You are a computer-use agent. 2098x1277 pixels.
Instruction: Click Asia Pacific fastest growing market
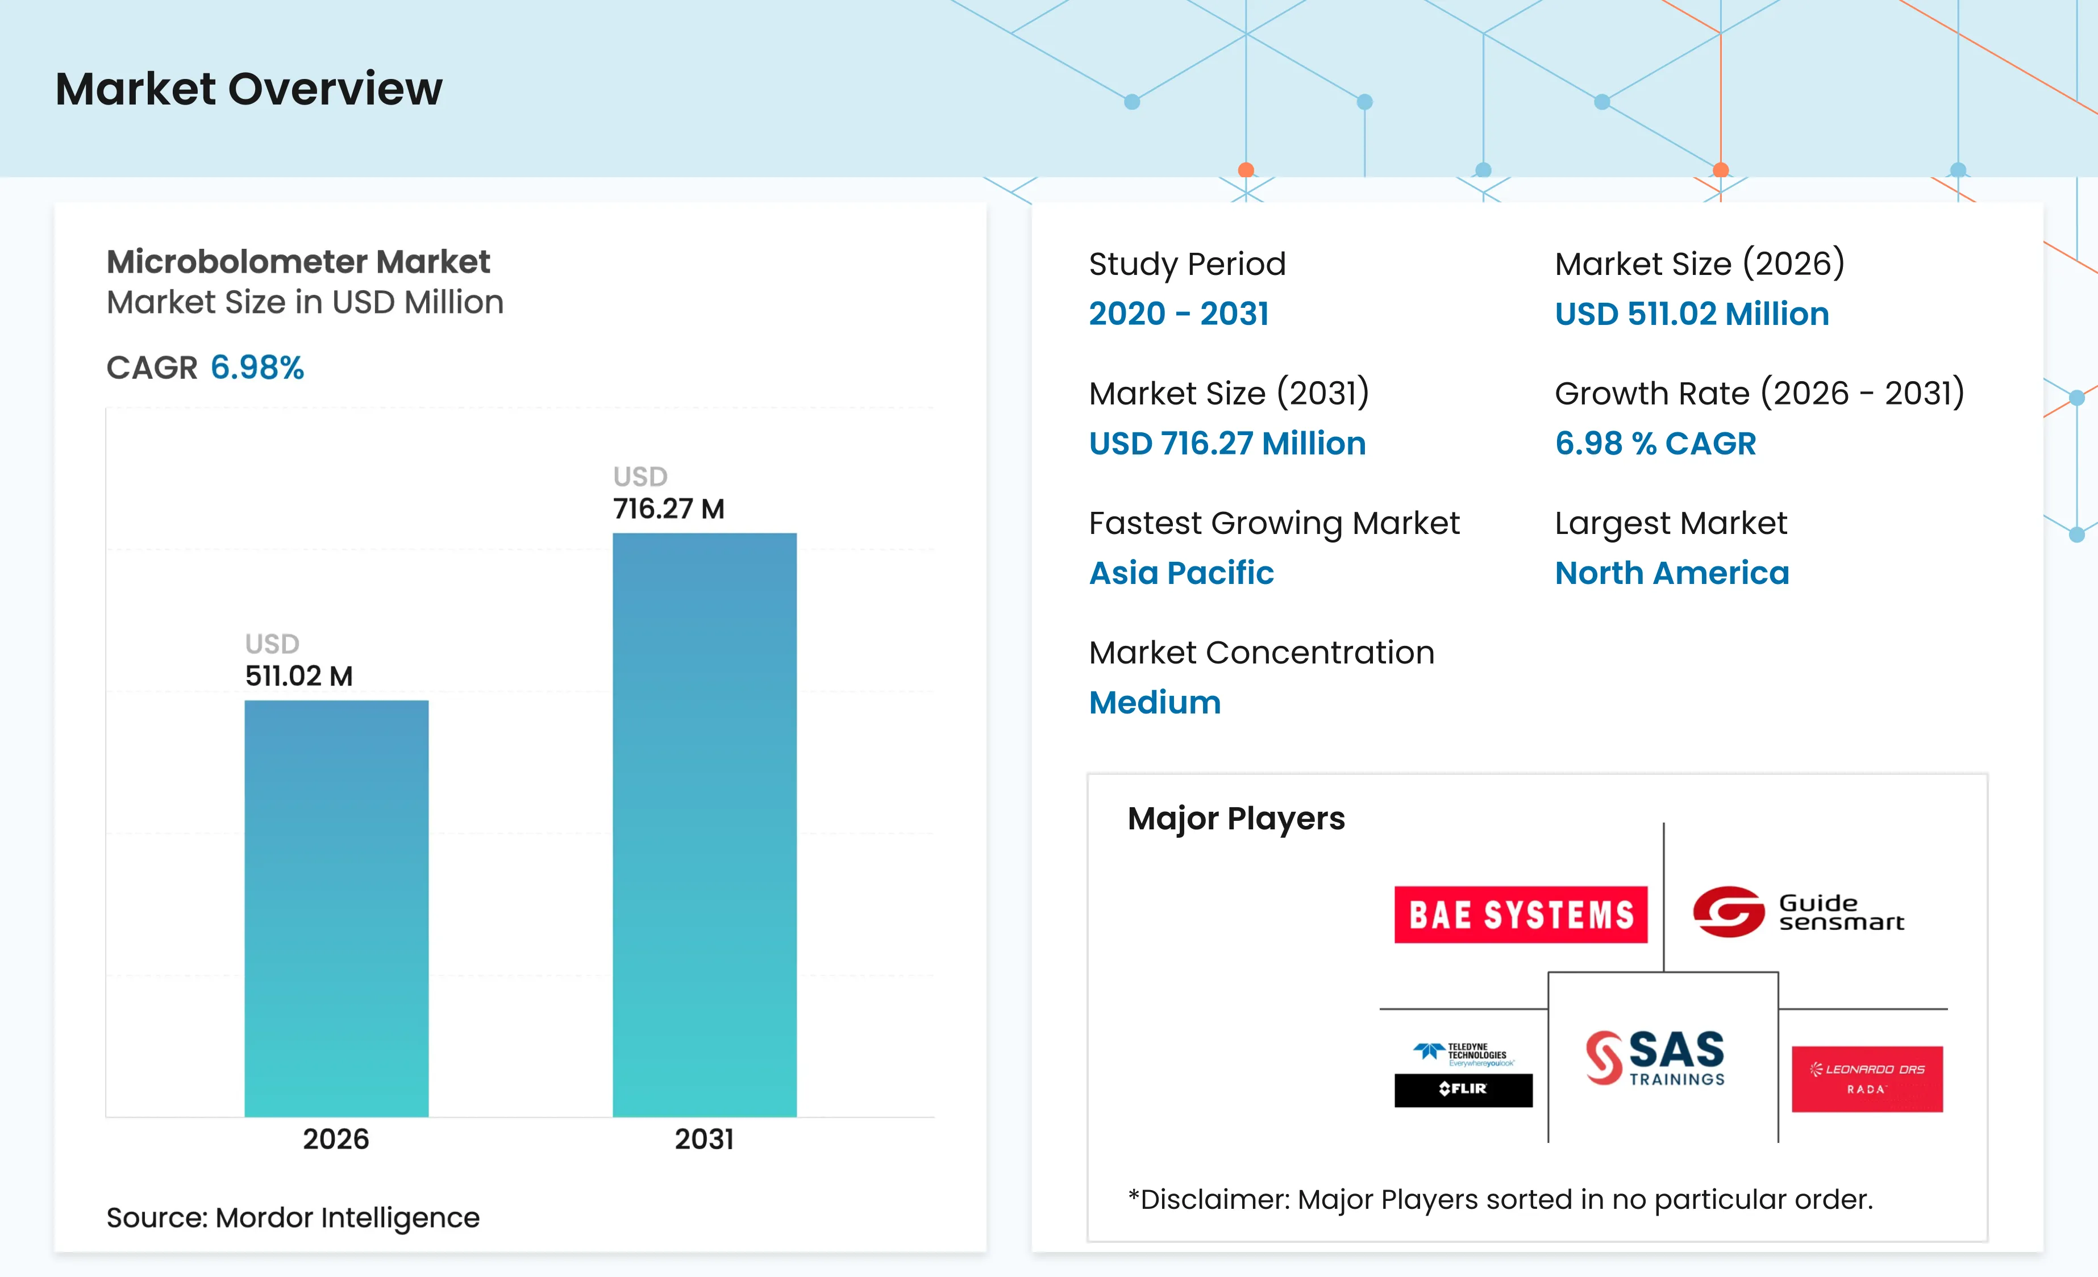pyautogui.click(x=1181, y=573)
